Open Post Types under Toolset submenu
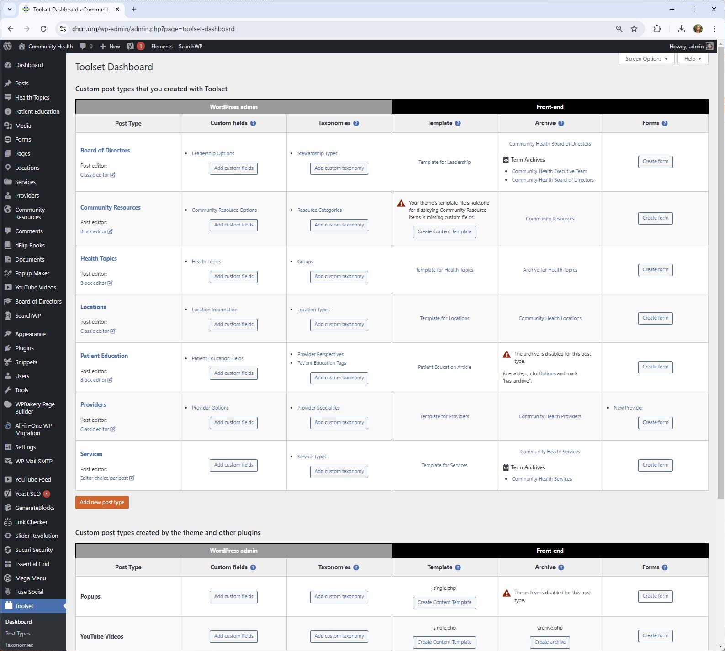Viewport: 725px width, 651px height. coord(18,634)
